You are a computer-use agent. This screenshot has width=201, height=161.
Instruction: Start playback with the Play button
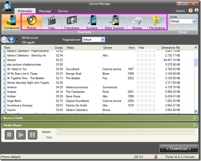point(21,135)
